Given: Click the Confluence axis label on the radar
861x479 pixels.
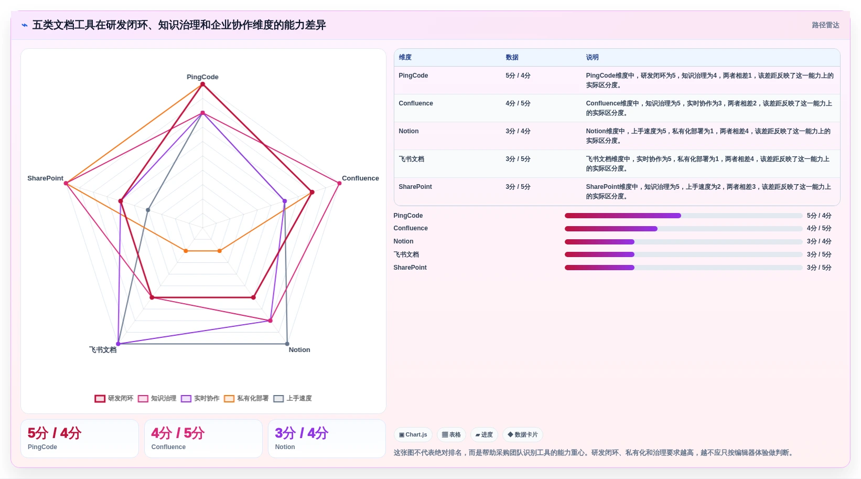Looking at the screenshot, I should tap(360, 178).
